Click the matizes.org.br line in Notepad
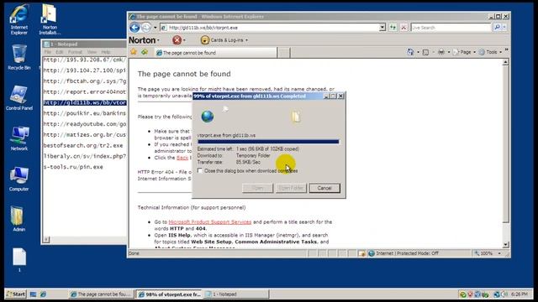The width and height of the screenshot is (538, 302). pos(85,135)
